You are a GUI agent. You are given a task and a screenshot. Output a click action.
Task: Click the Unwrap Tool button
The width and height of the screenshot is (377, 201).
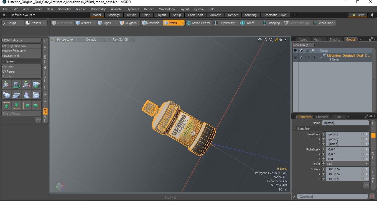21,56
